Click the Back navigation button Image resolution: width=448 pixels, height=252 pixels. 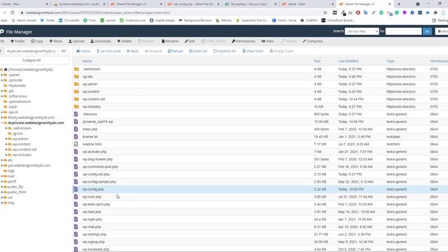point(132,51)
